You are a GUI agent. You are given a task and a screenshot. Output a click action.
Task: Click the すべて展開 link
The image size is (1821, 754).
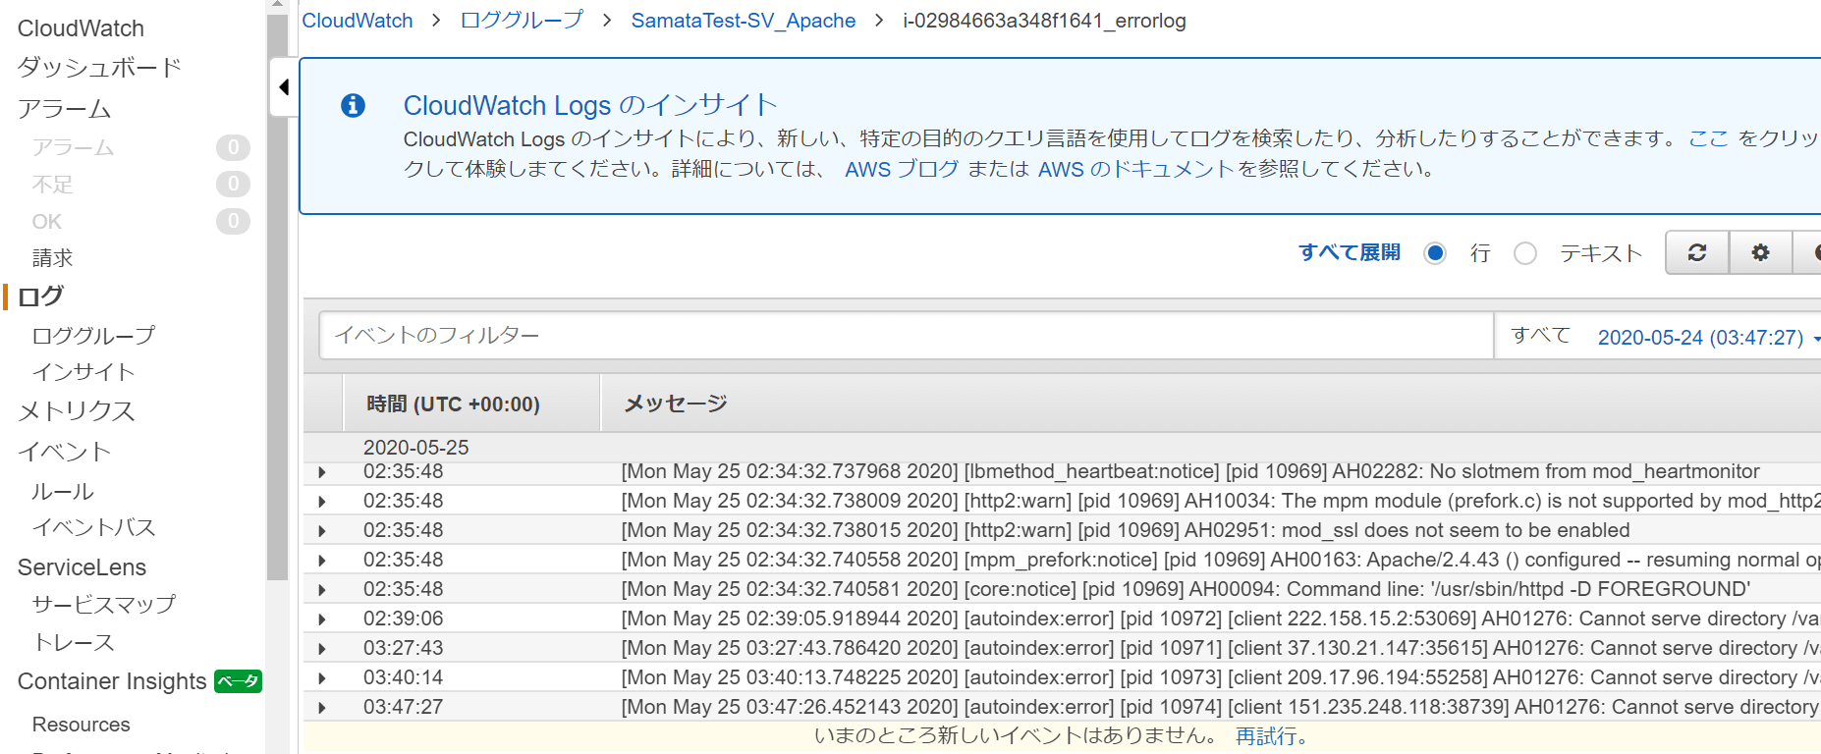click(1349, 252)
